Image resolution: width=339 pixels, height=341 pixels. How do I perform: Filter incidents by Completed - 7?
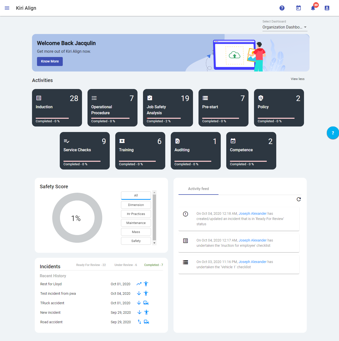tap(153, 265)
